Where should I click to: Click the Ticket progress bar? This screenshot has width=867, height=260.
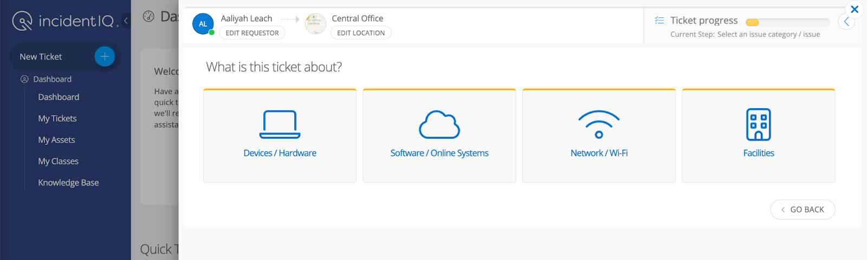coord(788,22)
